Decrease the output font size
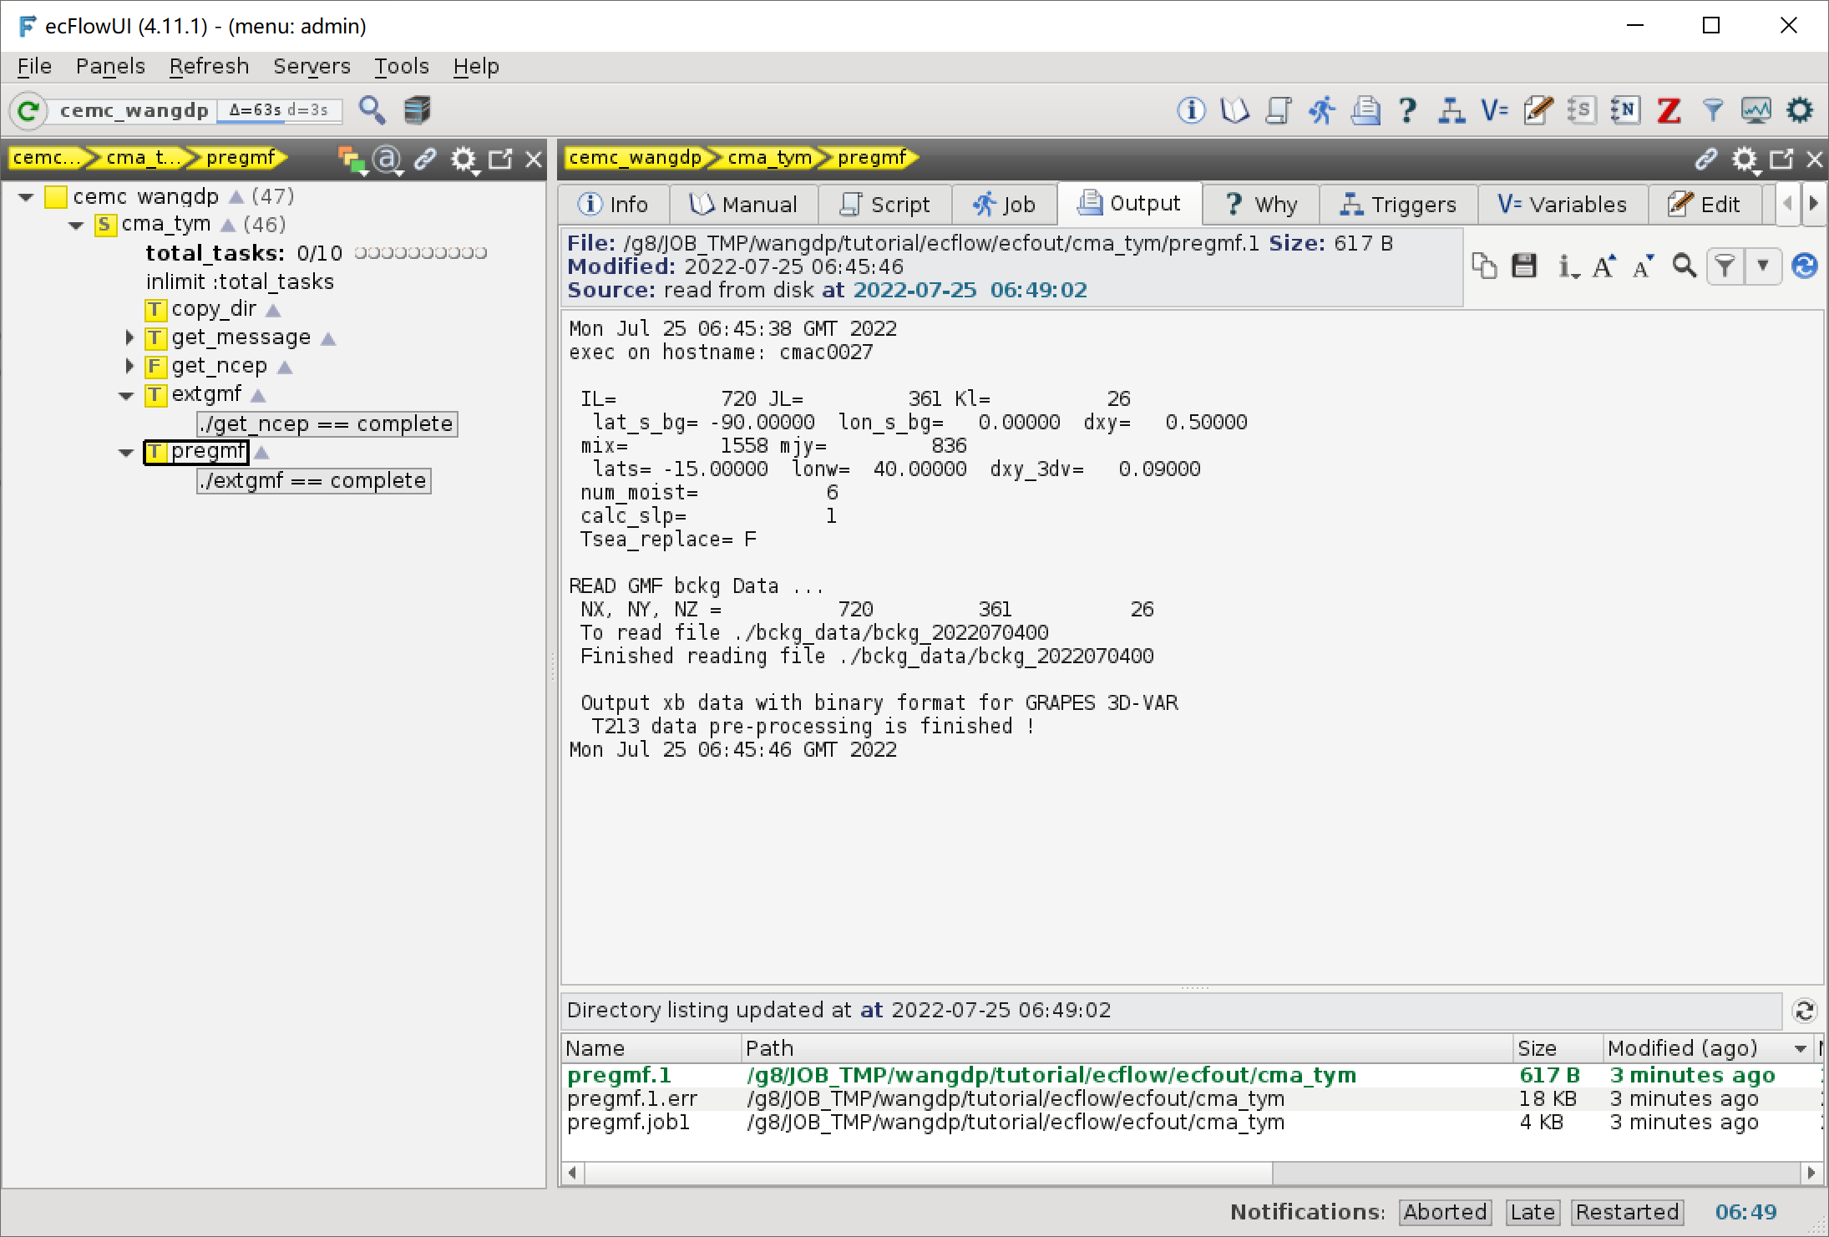The height and width of the screenshot is (1237, 1829). 1644,266
